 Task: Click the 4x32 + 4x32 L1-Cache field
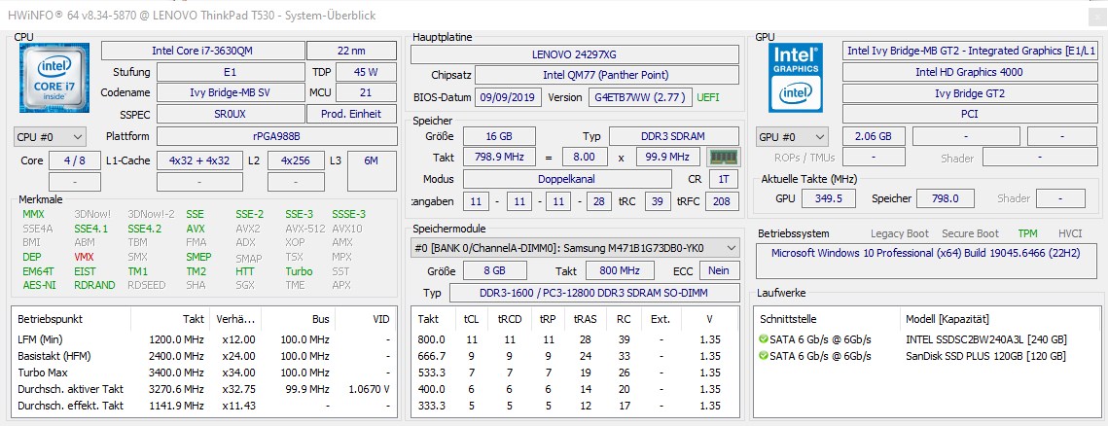[199, 160]
